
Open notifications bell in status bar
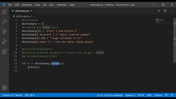point(172,95)
